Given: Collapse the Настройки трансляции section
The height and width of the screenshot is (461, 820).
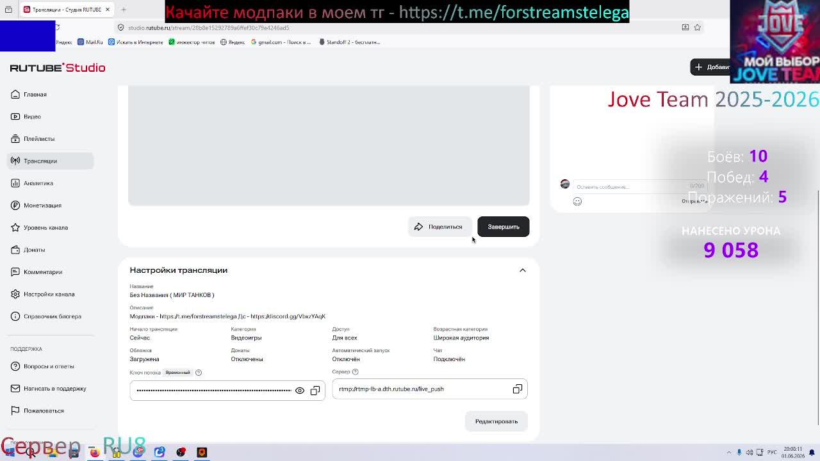Looking at the screenshot, I should (x=523, y=270).
